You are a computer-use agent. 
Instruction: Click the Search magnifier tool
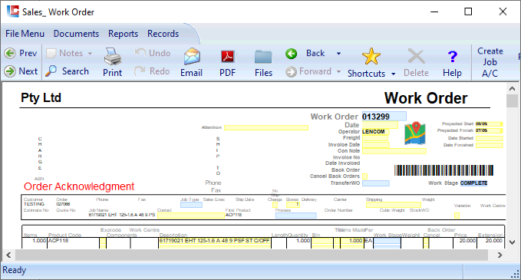point(51,71)
